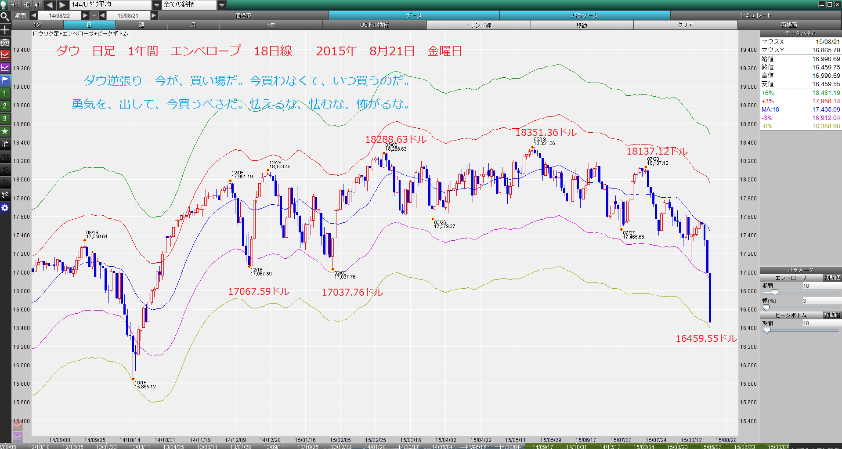
Task: Click the green star favorite icon
Action: pos(5,131)
